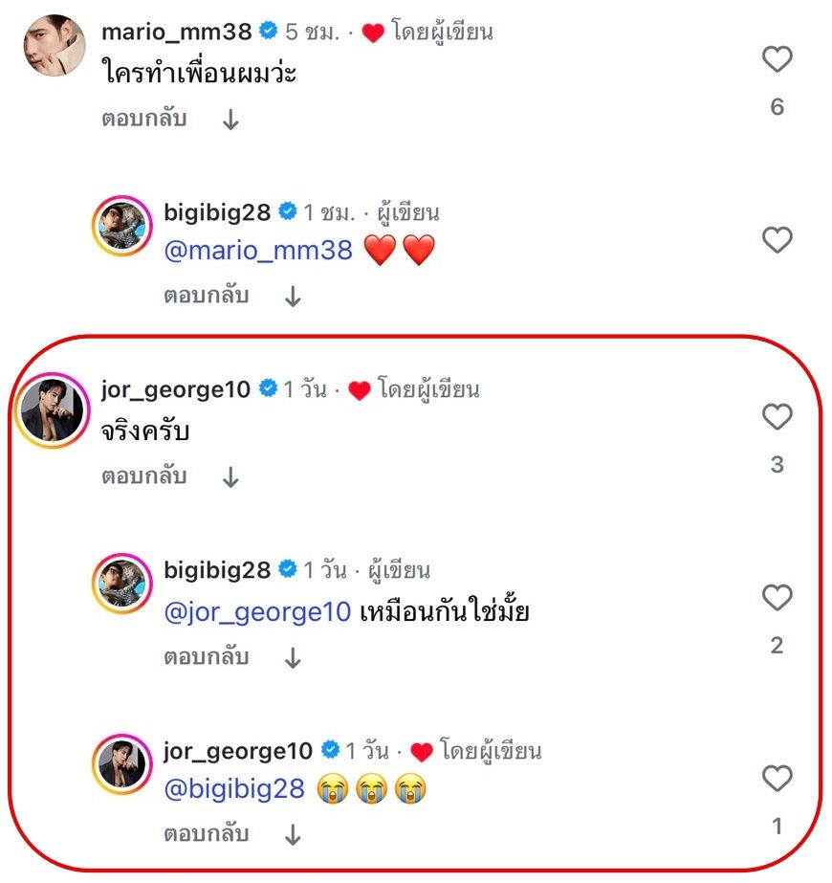Expand arrow under bigibig28's hearts reply
Image resolution: width=832 pixels, height=883 pixels.
point(293,297)
